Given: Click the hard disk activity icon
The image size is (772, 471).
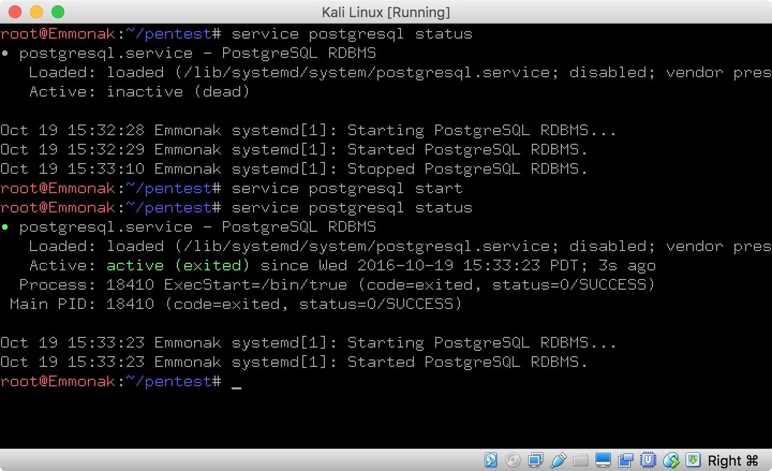Looking at the screenshot, I should click(x=491, y=460).
